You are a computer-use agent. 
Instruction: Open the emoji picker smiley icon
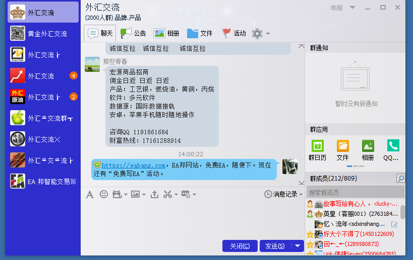104,194
